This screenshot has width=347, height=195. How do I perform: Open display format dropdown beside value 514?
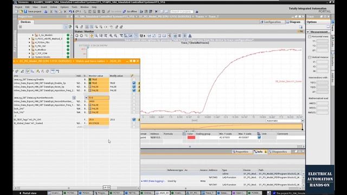tap(86, 97)
